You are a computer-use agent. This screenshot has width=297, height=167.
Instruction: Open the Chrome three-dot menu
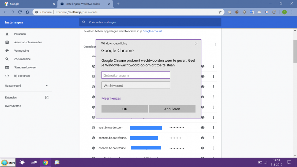click(x=292, y=12)
